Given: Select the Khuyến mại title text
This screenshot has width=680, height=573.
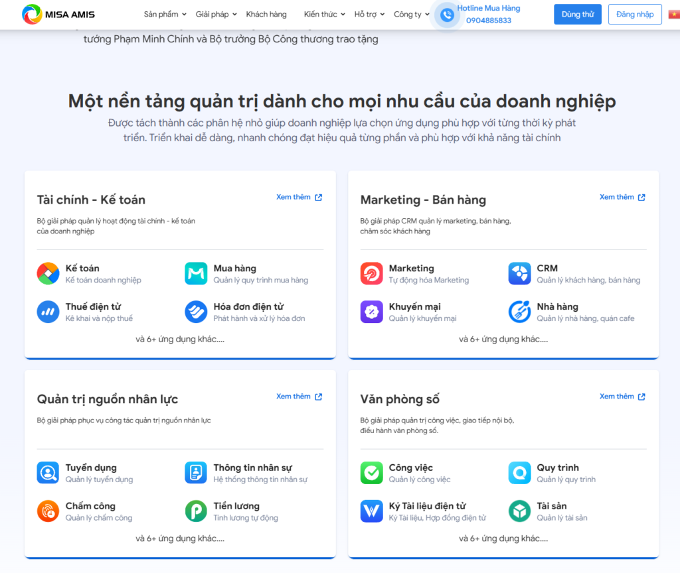Looking at the screenshot, I should [415, 306].
